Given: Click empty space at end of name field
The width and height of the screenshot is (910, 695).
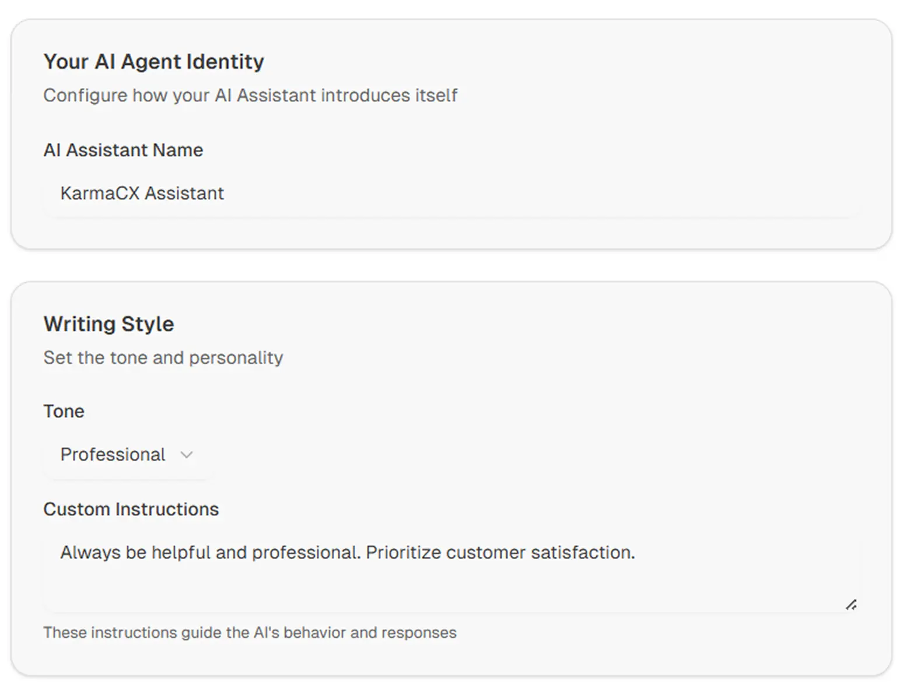Looking at the screenshot, I should click(642, 194).
